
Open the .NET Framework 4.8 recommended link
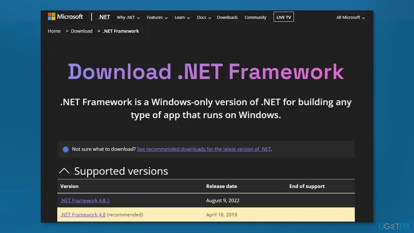click(83, 215)
